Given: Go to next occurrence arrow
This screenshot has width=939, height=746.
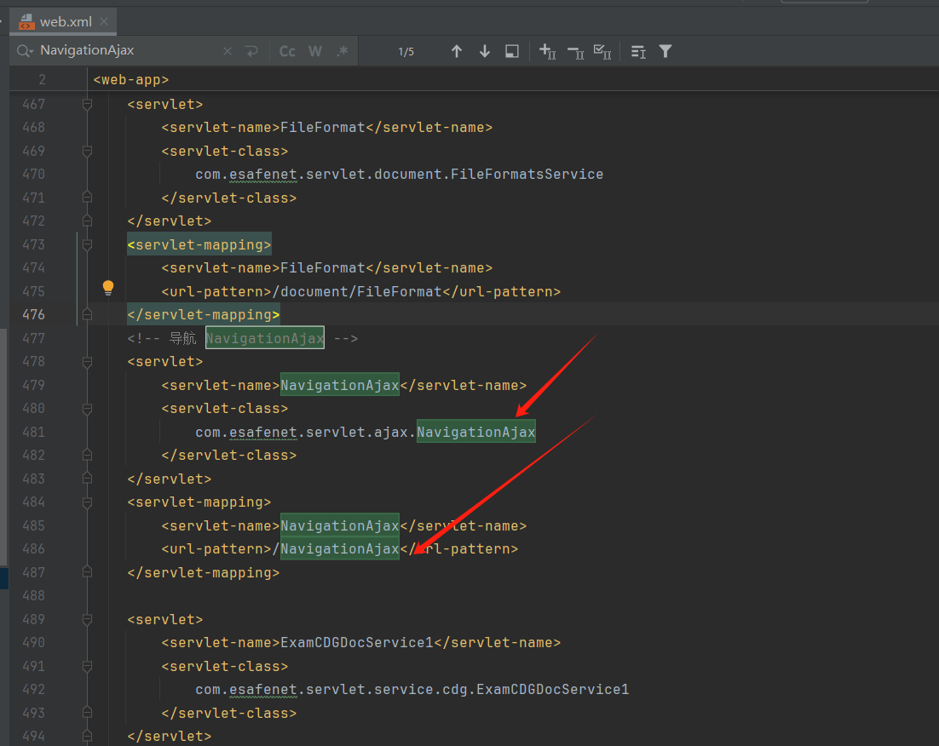Looking at the screenshot, I should pos(485,51).
